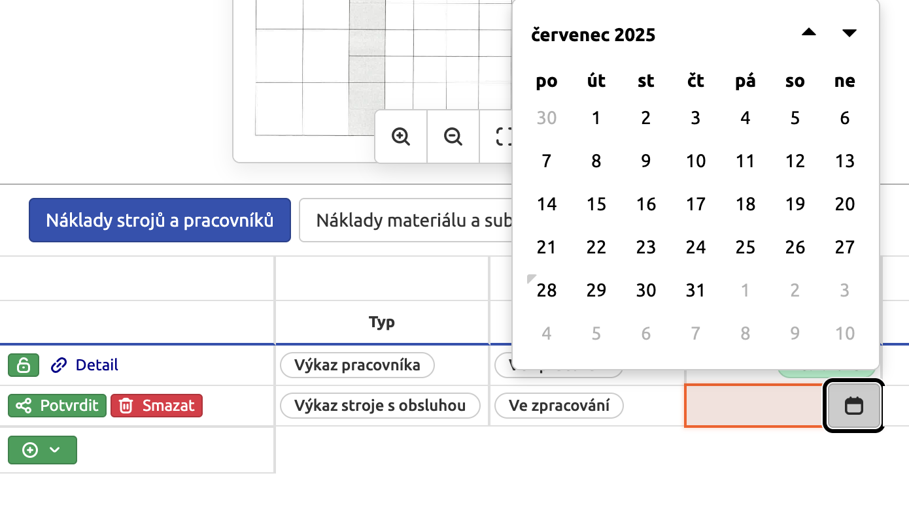Go to next month with down arrow

pyautogui.click(x=849, y=32)
